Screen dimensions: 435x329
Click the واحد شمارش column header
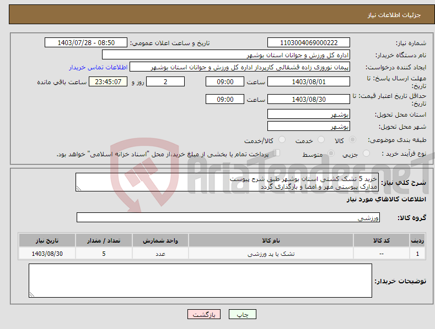160,240
